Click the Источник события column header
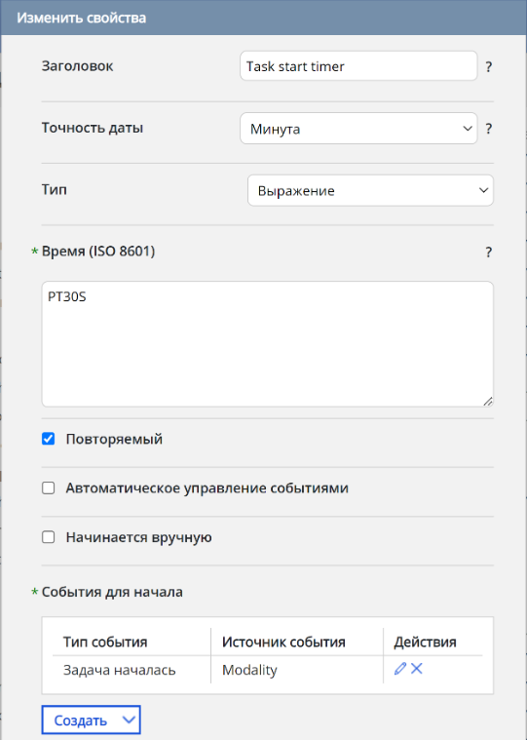 (x=283, y=642)
